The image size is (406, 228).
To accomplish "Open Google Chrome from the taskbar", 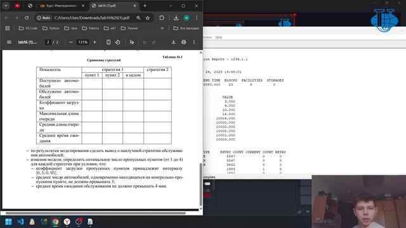I will 55,222.
